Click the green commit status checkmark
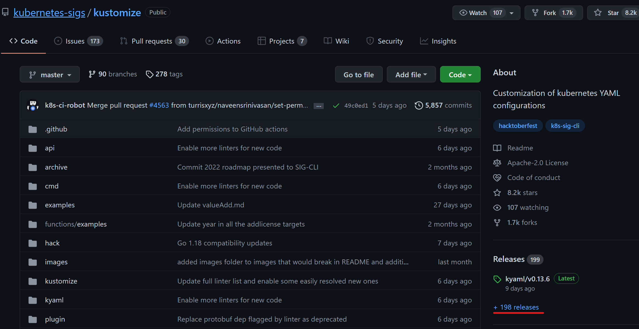This screenshot has height=329, width=639. point(336,105)
